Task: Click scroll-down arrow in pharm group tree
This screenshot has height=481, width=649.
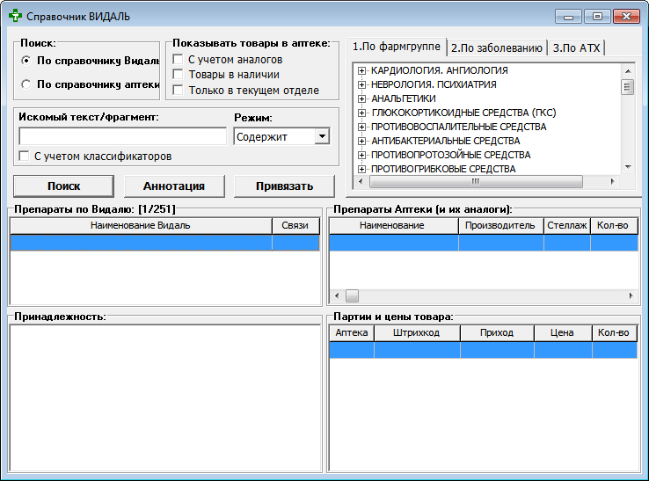Action: click(628, 166)
